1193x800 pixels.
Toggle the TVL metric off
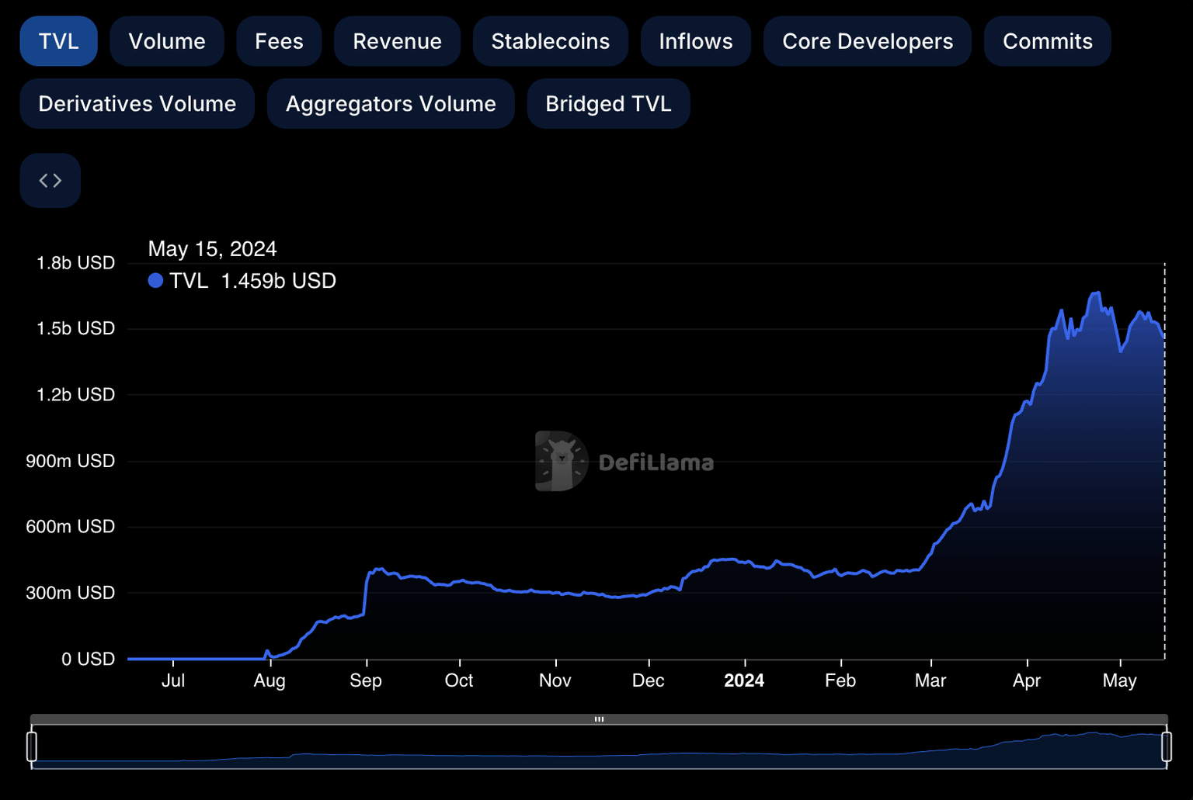click(x=58, y=41)
